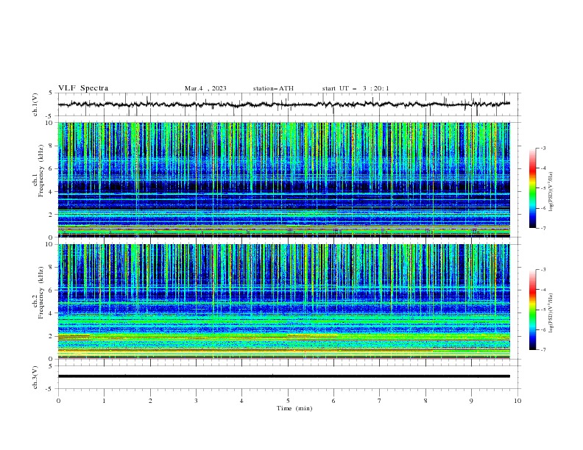Click the "6" kHz tick on ch.2 spectrogram
Viewport: 583px width, 450px height.
pos(52,290)
